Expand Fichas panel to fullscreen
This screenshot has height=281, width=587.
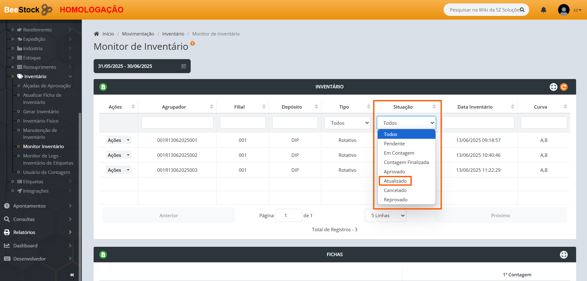click(564, 255)
